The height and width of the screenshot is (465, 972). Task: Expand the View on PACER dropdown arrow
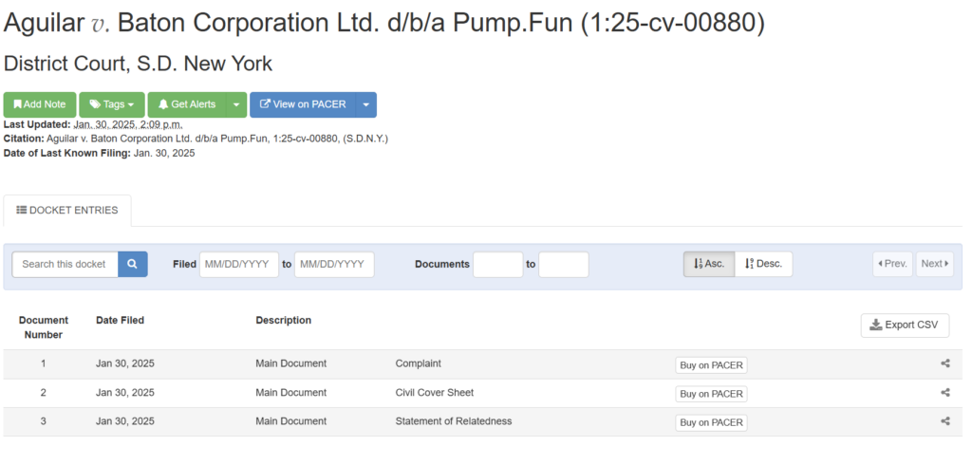coord(366,104)
